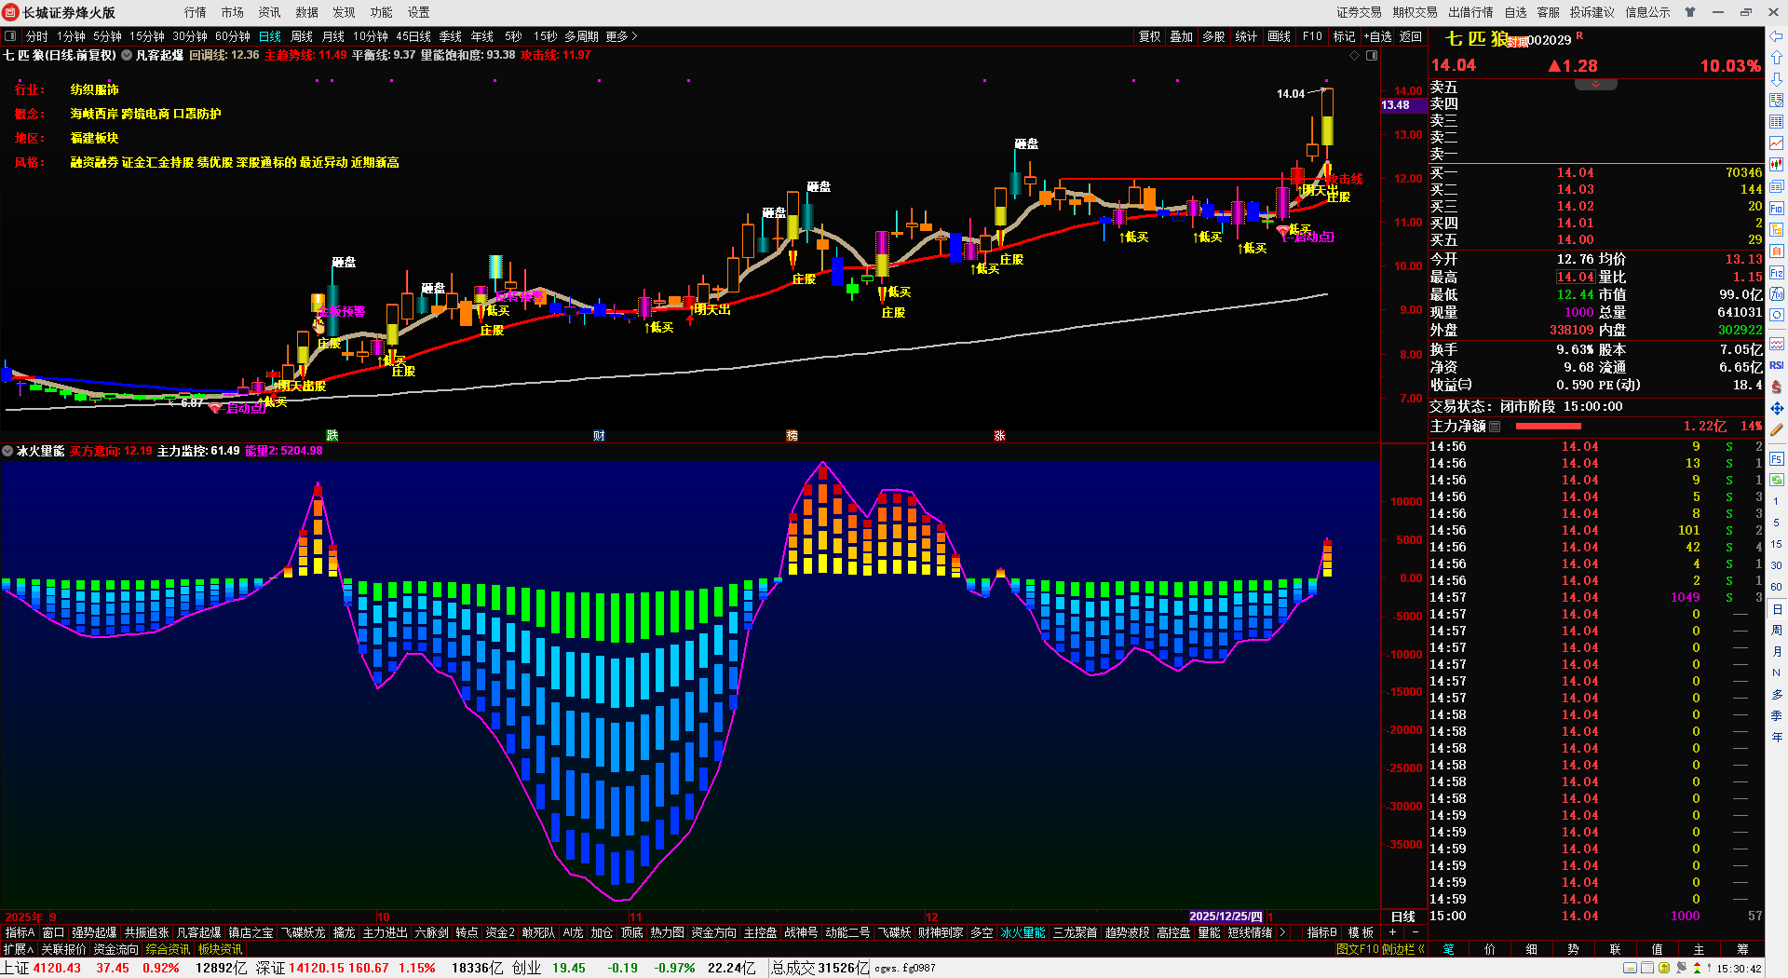The image size is (1788, 978).
Task: Toggle 叠加 overlay option
Action: click(1182, 36)
